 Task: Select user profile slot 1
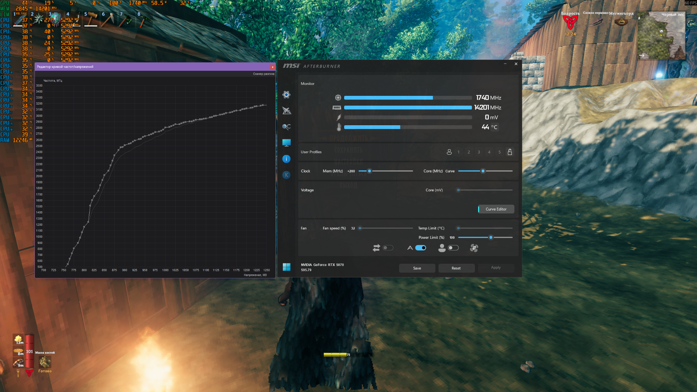click(x=458, y=152)
